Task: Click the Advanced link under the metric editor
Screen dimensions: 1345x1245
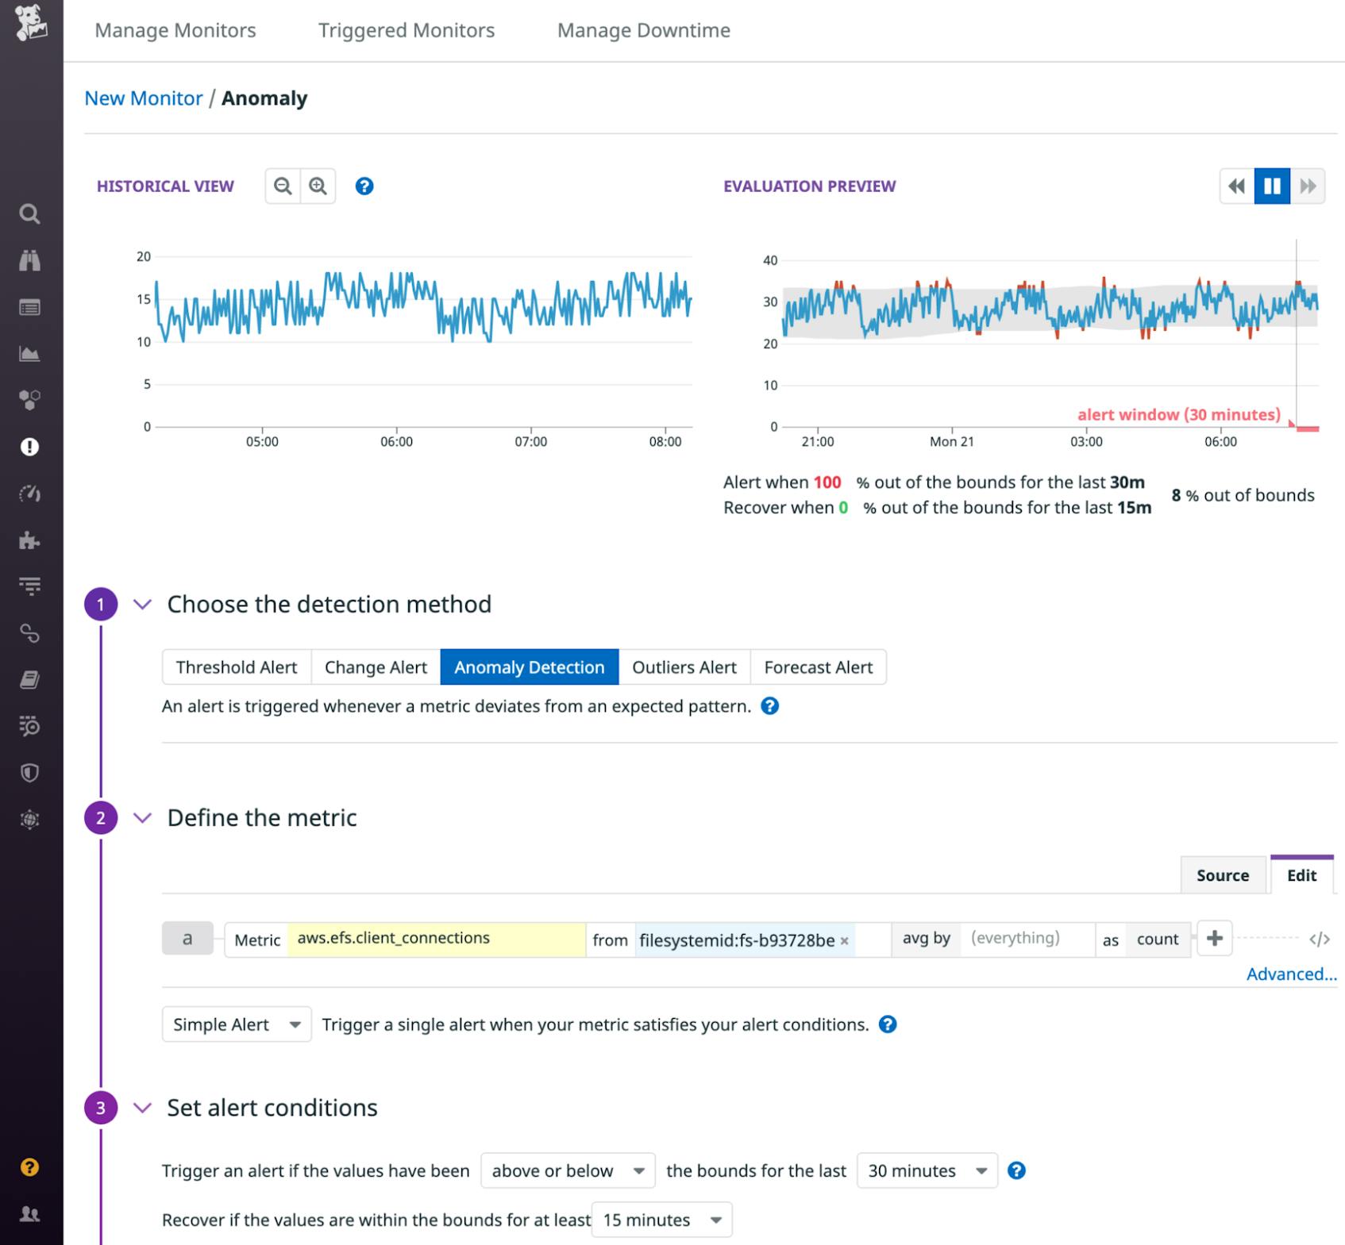Action: tap(1290, 974)
